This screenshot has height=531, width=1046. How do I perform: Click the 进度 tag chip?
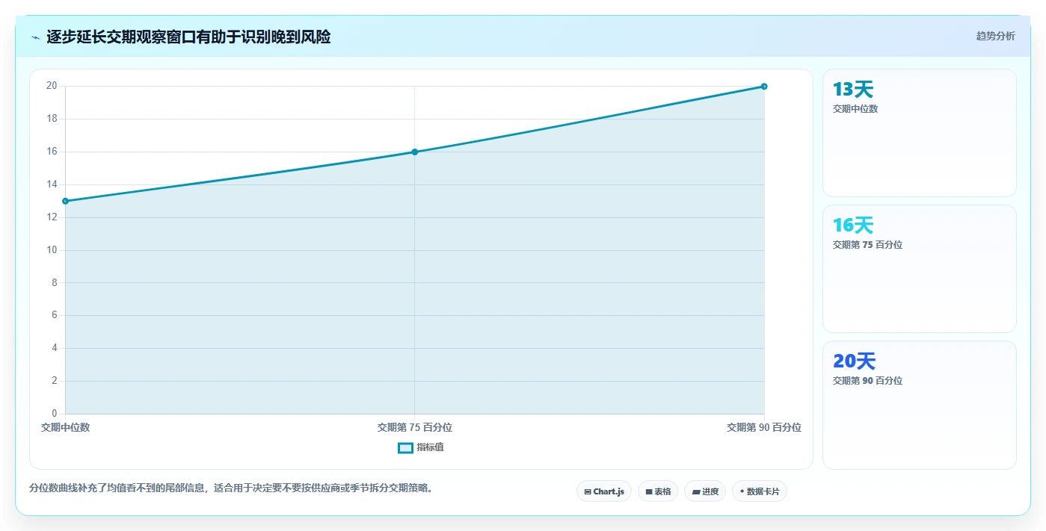click(x=705, y=491)
